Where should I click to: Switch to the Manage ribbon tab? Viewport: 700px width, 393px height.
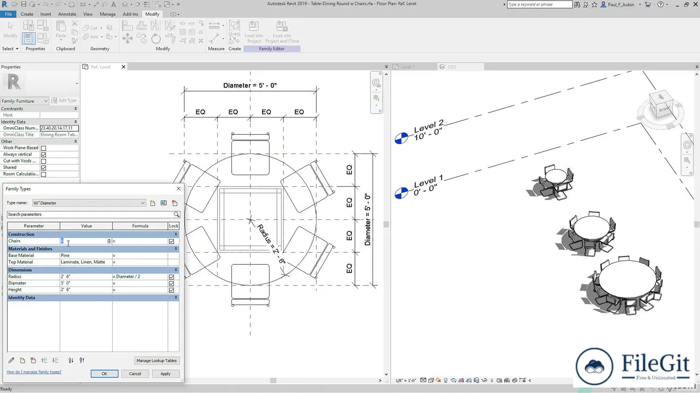point(108,14)
